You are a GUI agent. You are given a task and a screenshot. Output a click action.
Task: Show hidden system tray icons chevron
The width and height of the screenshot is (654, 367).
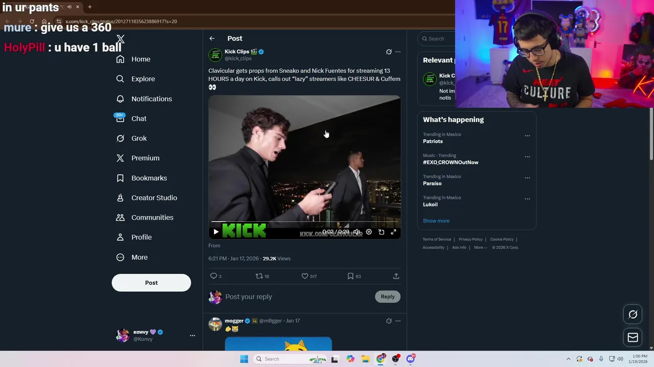click(x=568, y=359)
